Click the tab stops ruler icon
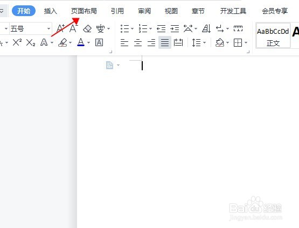The height and width of the screenshot is (228, 299). (x=238, y=28)
